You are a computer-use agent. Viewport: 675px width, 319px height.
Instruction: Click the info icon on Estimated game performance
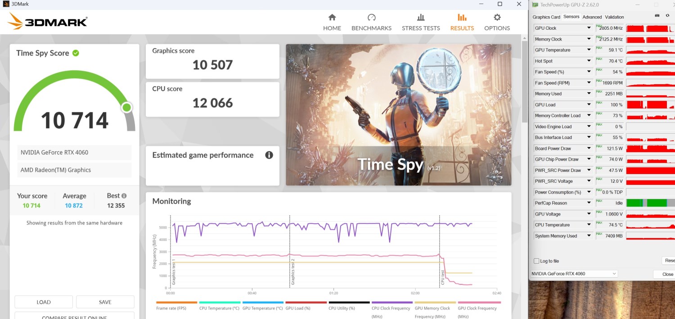coord(269,155)
